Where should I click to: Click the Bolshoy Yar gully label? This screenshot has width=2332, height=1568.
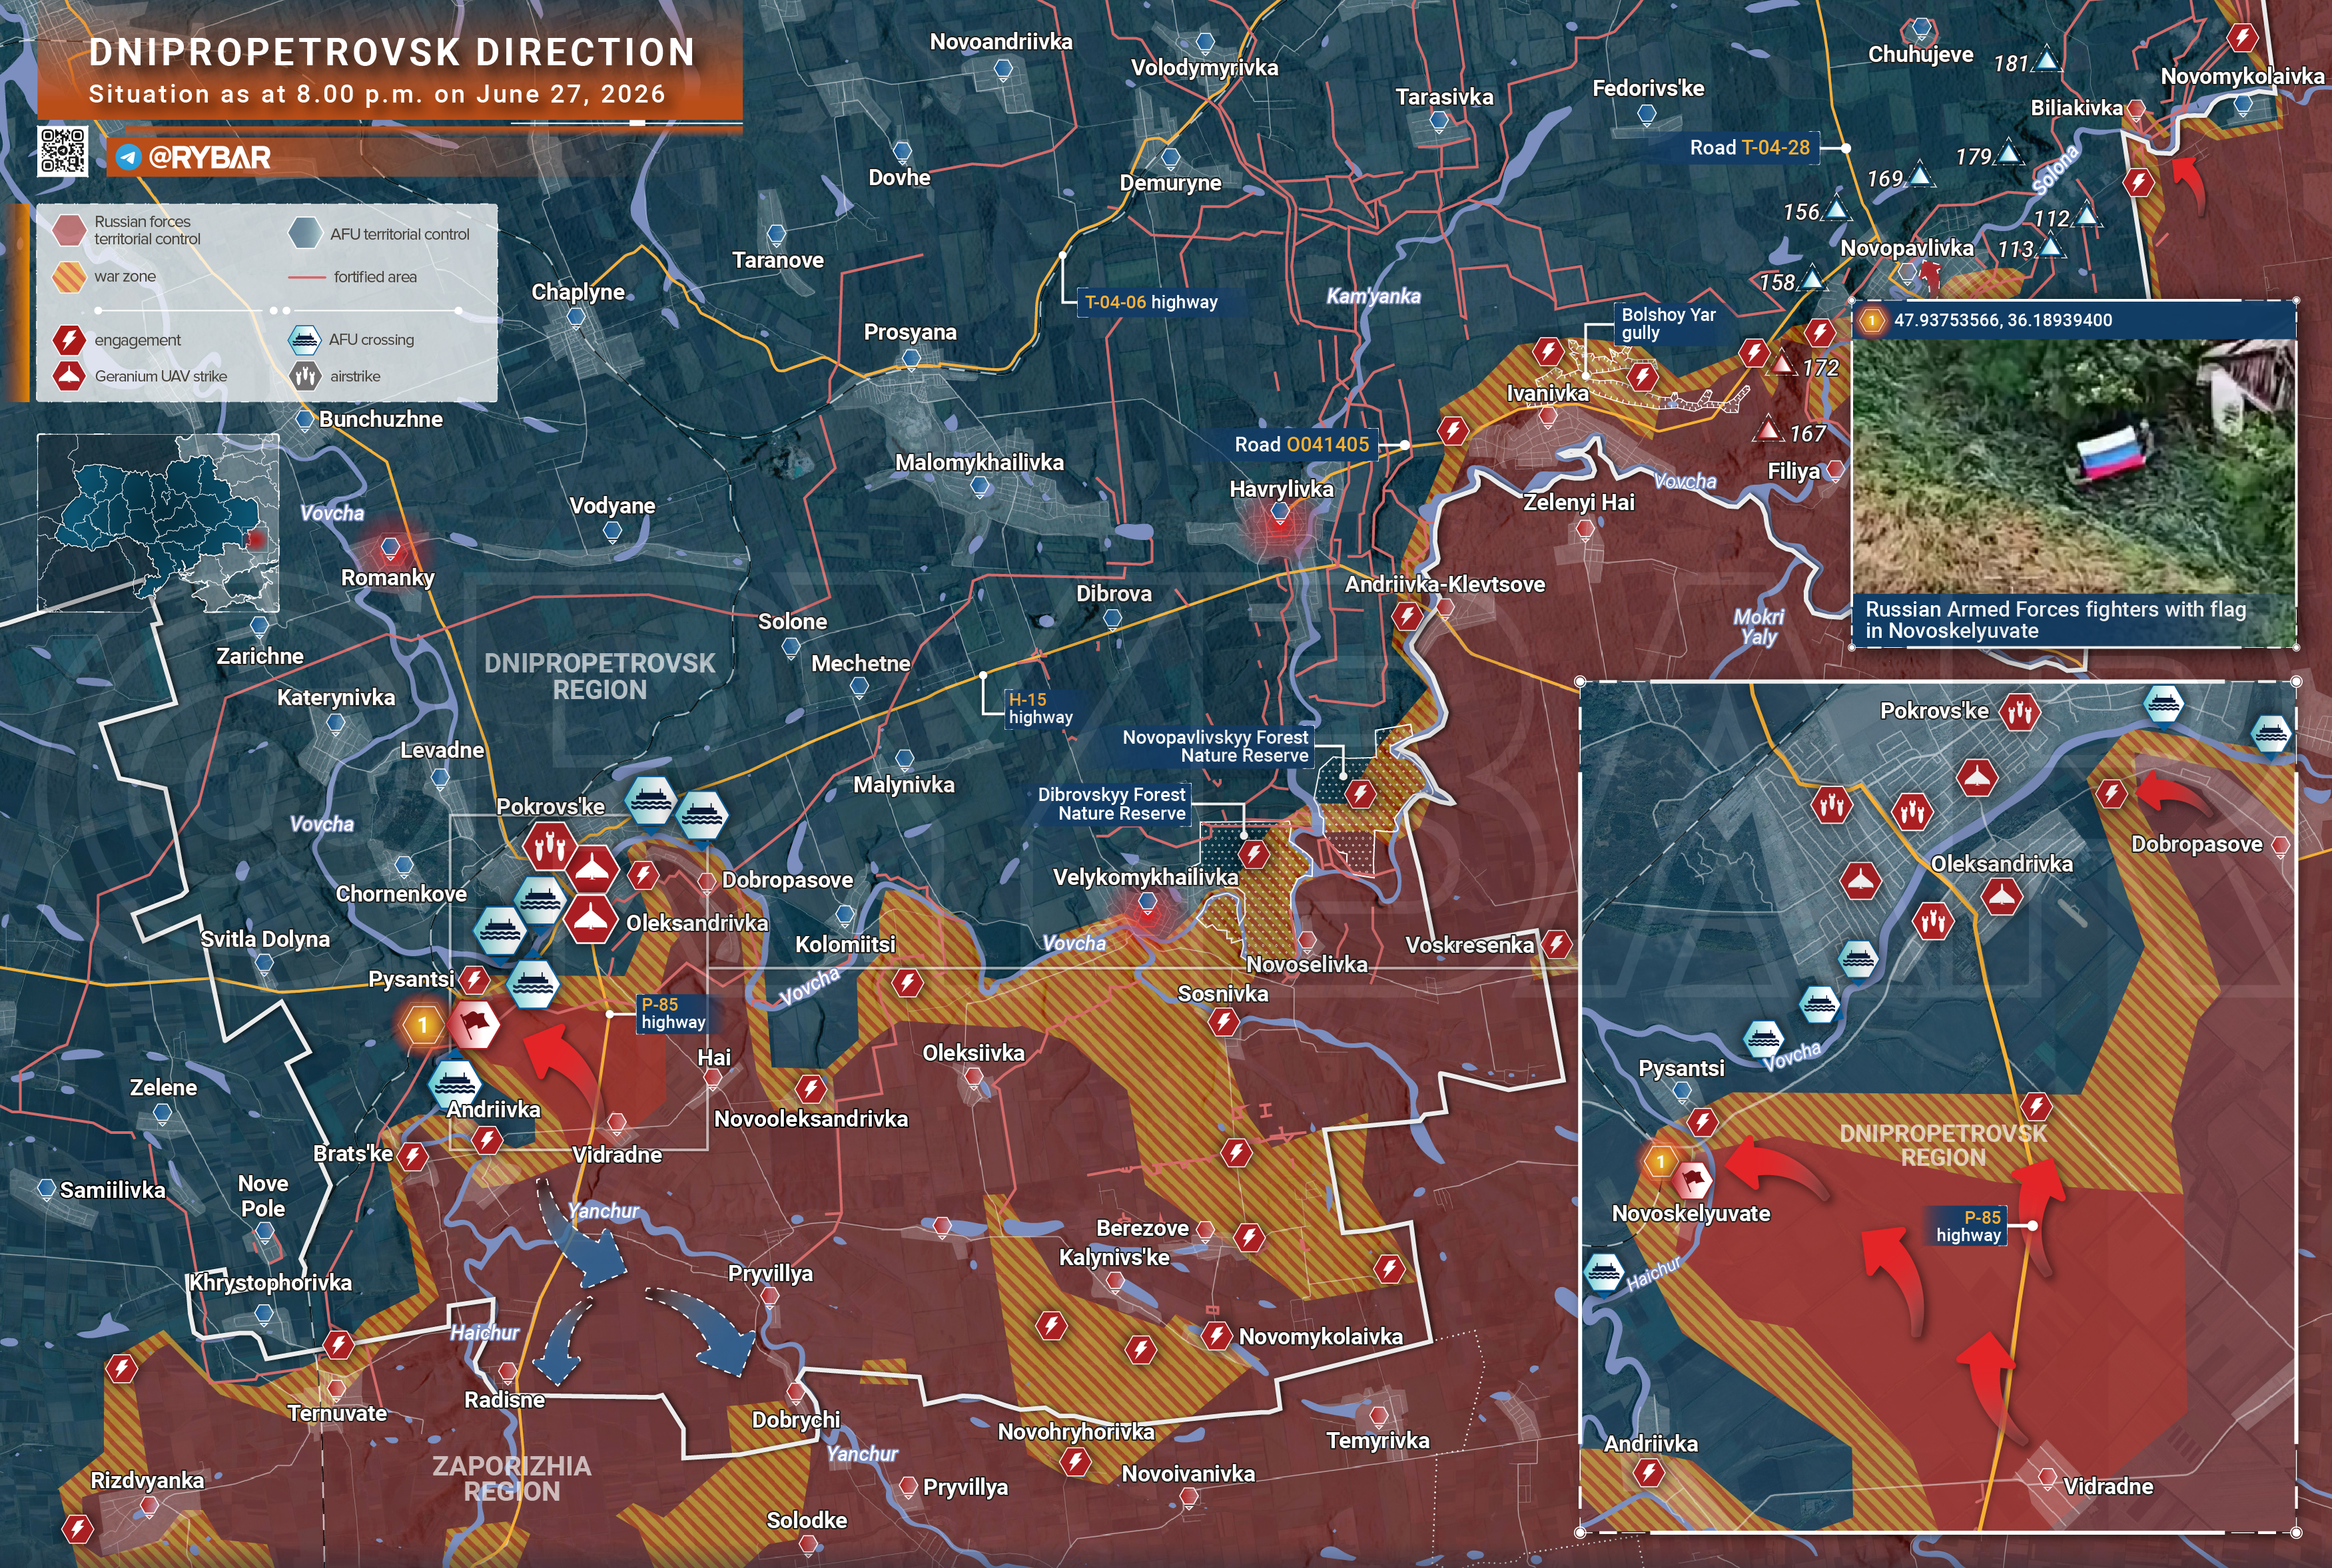point(1668,323)
